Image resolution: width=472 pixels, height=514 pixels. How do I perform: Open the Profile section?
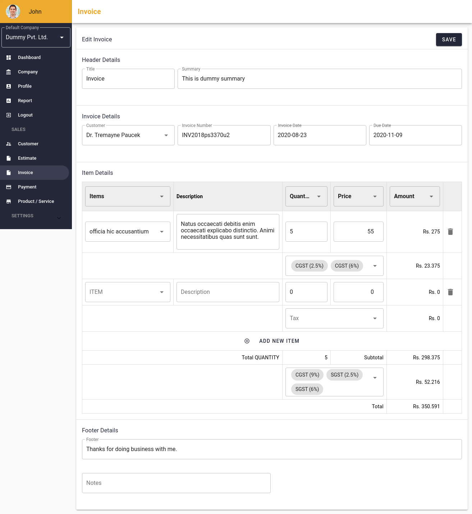pos(24,86)
